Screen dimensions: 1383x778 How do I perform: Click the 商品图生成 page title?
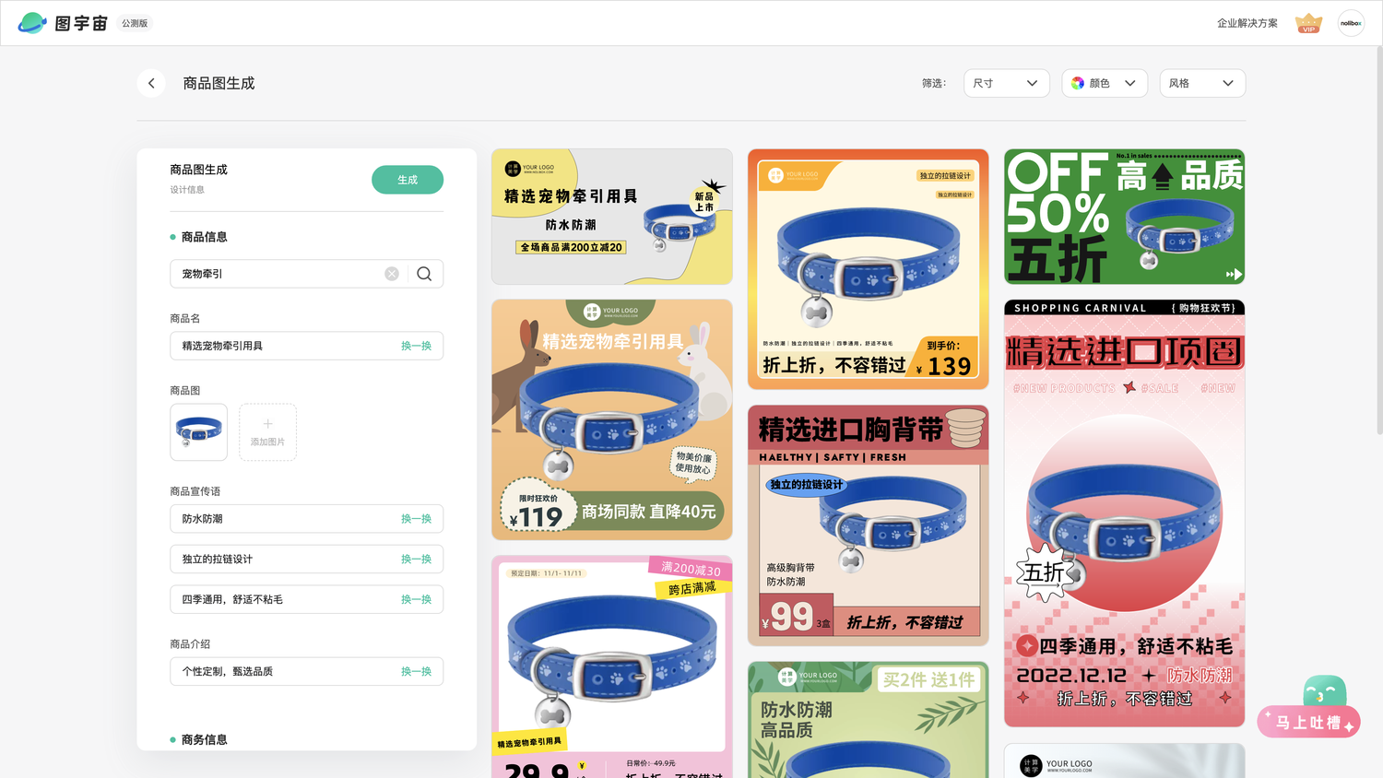point(219,83)
